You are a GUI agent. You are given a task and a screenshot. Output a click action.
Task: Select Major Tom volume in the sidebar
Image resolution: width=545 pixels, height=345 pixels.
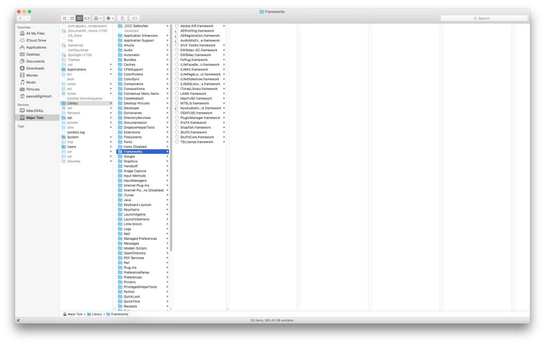pyautogui.click(x=37, y=117)
